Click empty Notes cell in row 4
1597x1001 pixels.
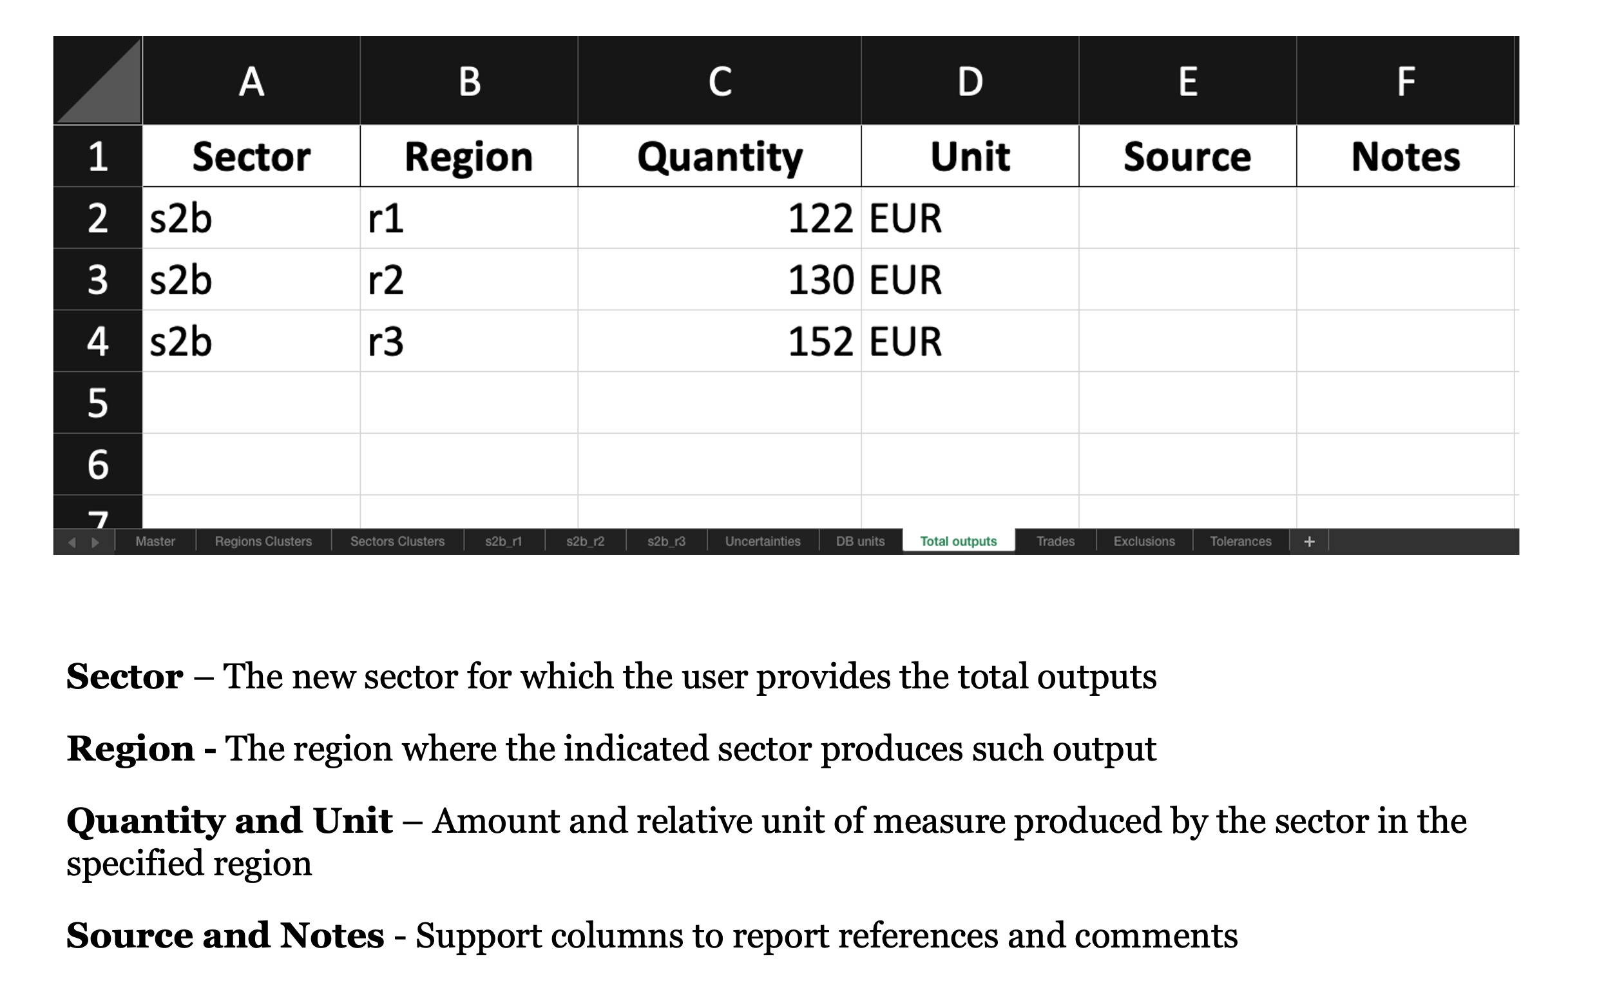pos(1405,341)
